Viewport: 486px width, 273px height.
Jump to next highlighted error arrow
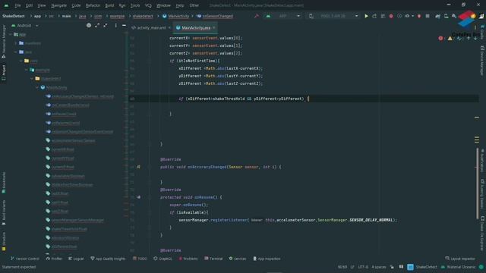point(475,39)
